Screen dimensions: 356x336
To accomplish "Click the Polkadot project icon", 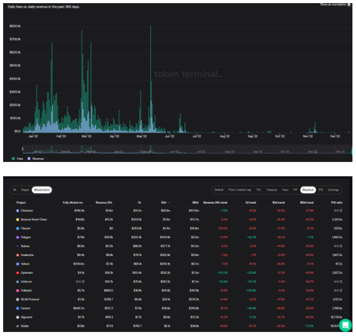I will click(17, 290).
